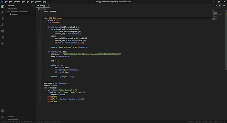
Task: Click the return "short_url.com/" line
Action: point(70,47)
